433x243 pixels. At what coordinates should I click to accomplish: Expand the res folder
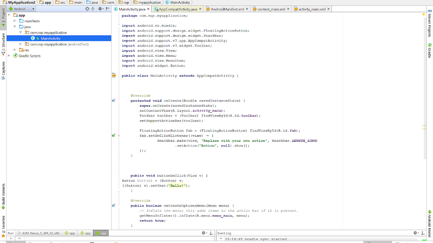[15, 50]
